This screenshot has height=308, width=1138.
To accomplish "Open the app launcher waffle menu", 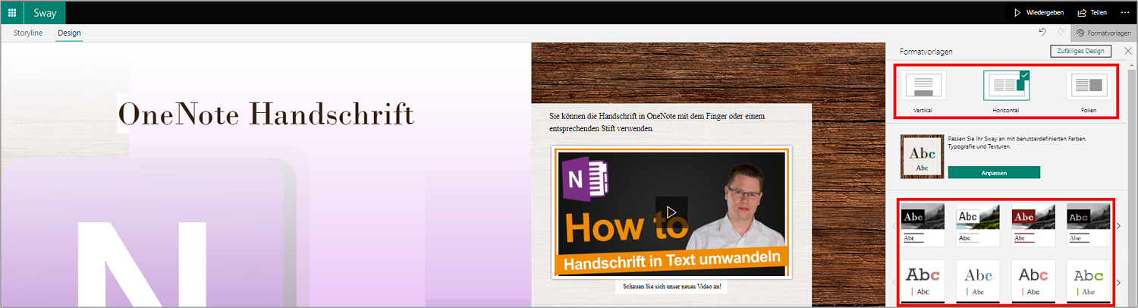I will pos(12,13).
